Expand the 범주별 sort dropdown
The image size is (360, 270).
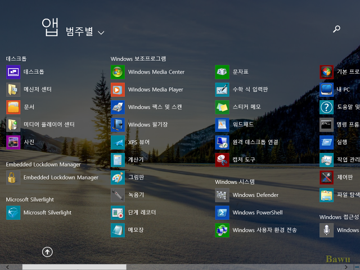85,31
